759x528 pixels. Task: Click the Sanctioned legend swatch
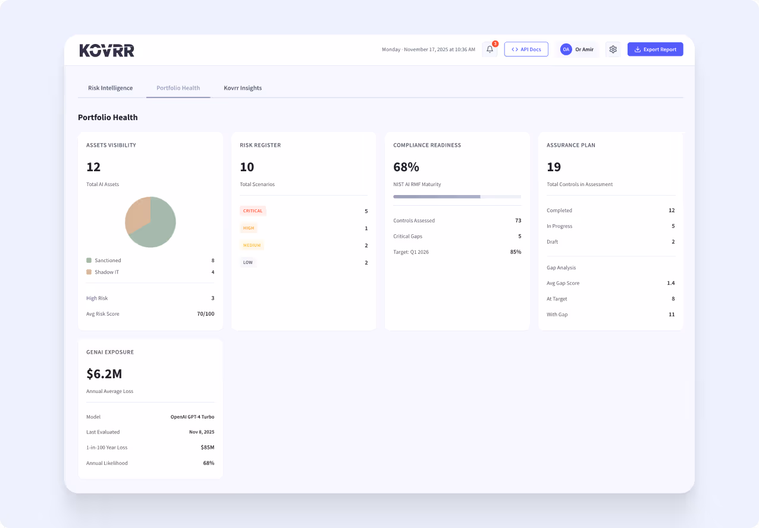click(88, 260)
